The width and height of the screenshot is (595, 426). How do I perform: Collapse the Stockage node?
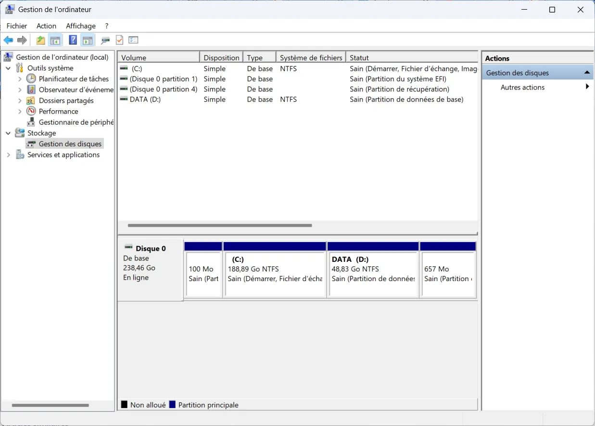click(8, 133)
